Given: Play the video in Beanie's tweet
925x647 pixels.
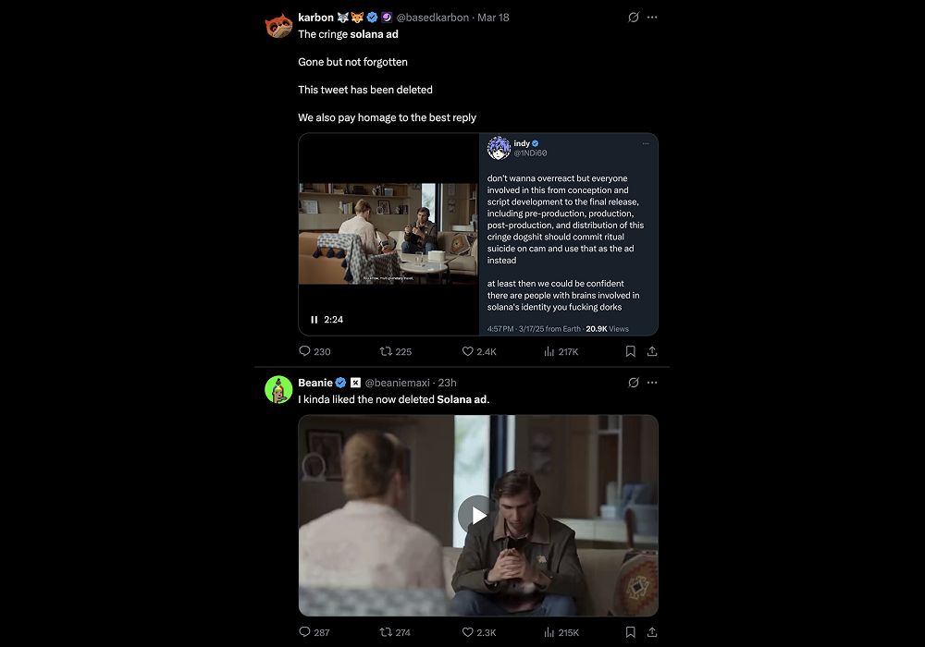Looking at the screenshot, I should pos(477,515).
